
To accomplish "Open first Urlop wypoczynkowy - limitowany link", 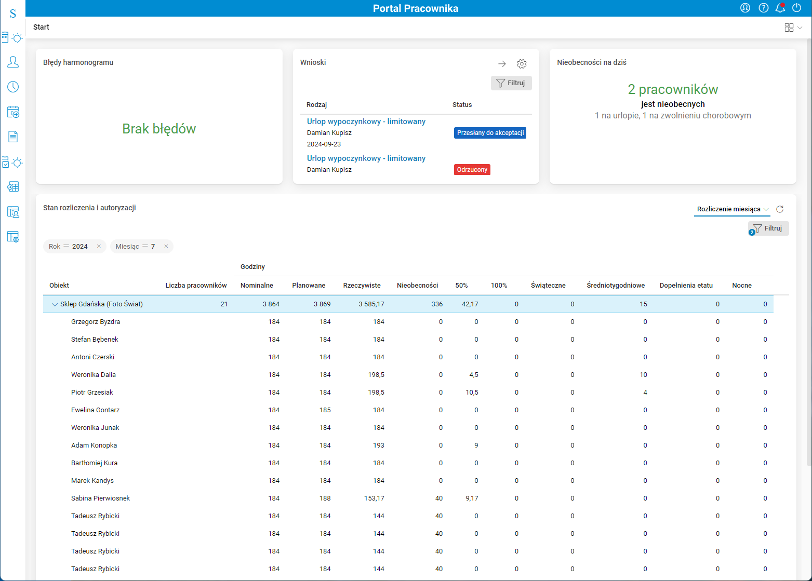I will 366,121.
